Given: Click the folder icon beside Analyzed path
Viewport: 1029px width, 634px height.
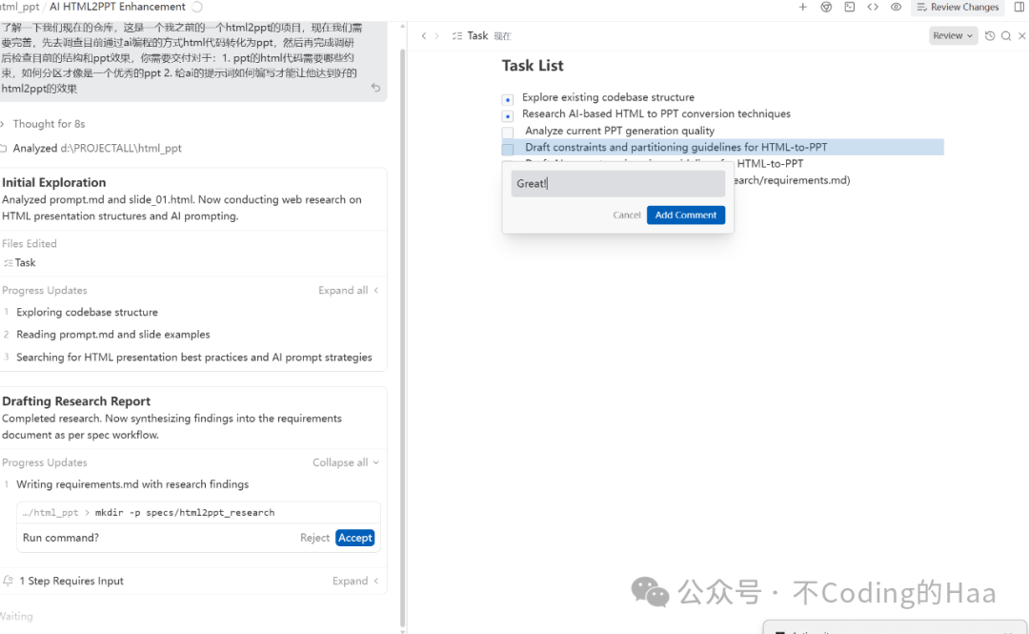Looking at the screenshot, I should tap(4, 149).
